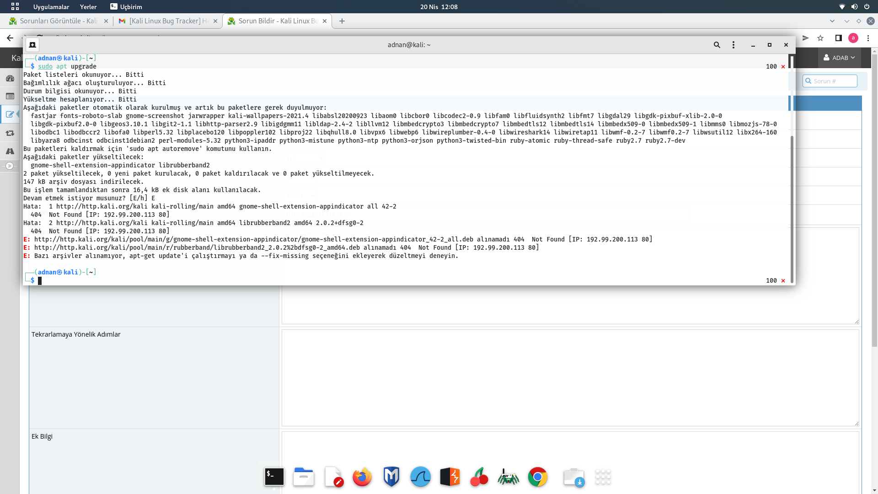Expand the ADAB user dropdown
This screenshot has width=878, height=494.
coord(839,58)
